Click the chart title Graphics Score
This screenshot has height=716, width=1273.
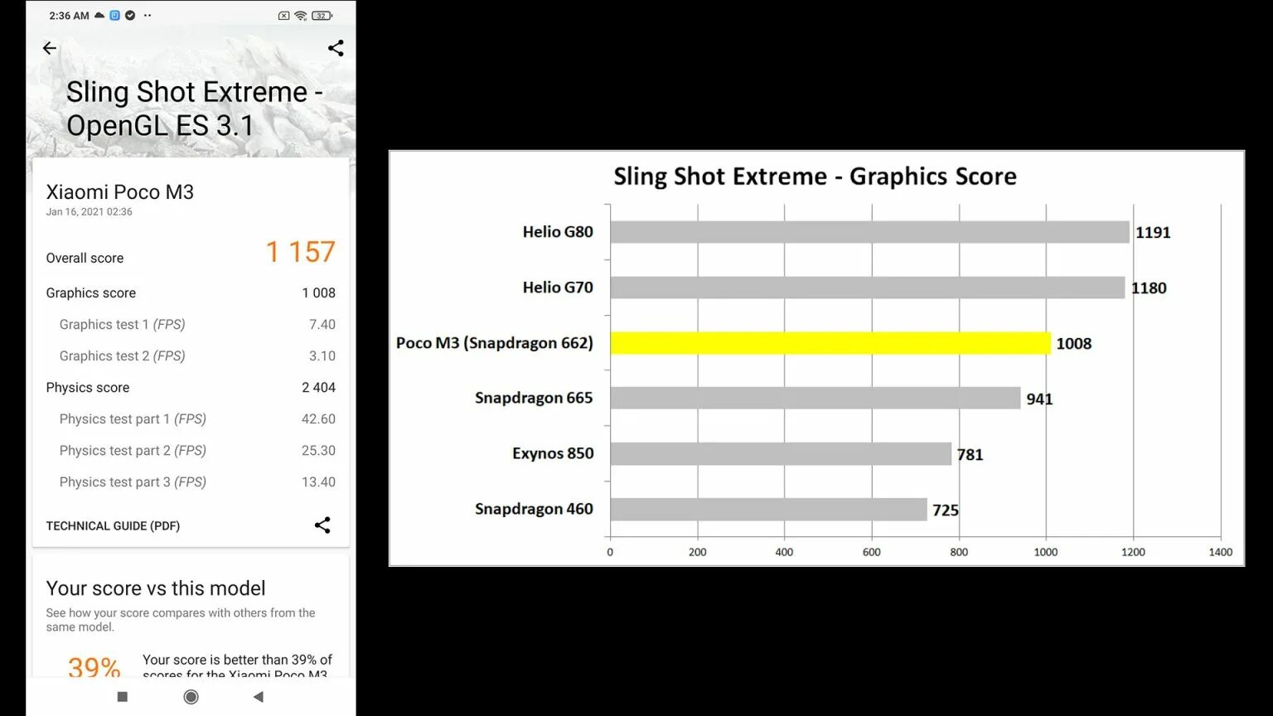pos(815,177)
